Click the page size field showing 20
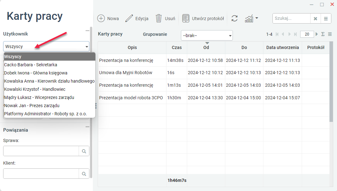This screenshot has height=191, width=337. [307, 34]
